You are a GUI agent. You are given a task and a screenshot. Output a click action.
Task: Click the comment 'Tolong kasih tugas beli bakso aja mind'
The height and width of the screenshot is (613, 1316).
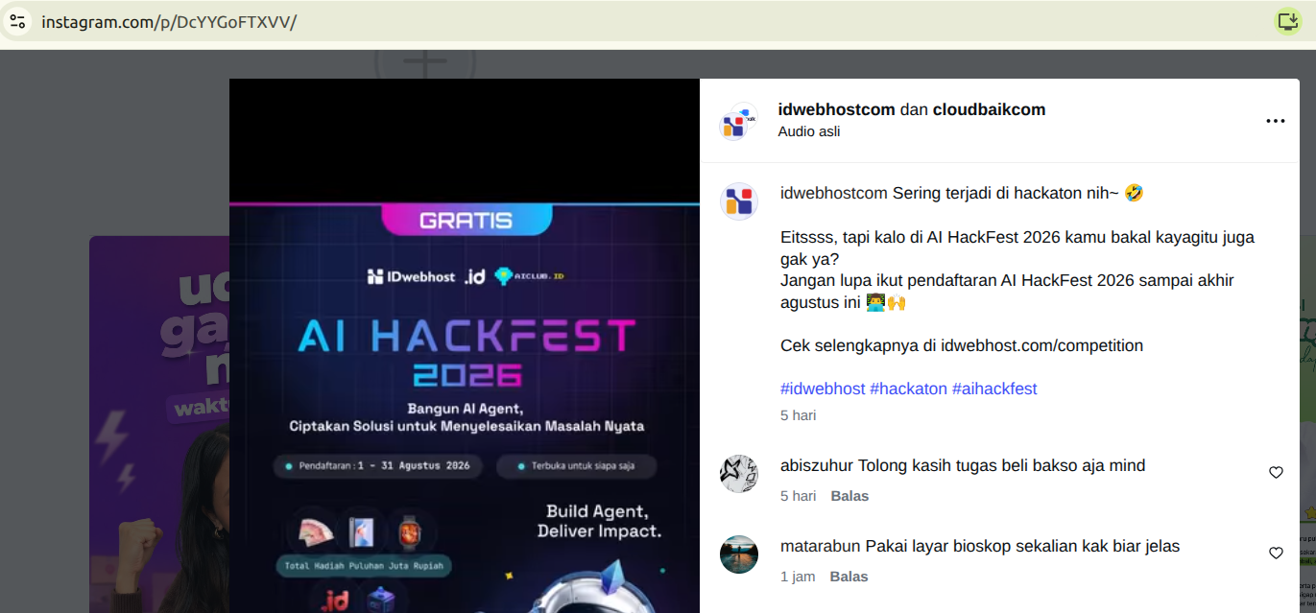[1002, 465]
